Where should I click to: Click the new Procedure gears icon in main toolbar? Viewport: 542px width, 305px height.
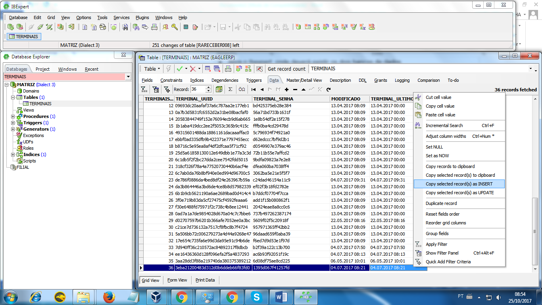click(x=326, y=27)
